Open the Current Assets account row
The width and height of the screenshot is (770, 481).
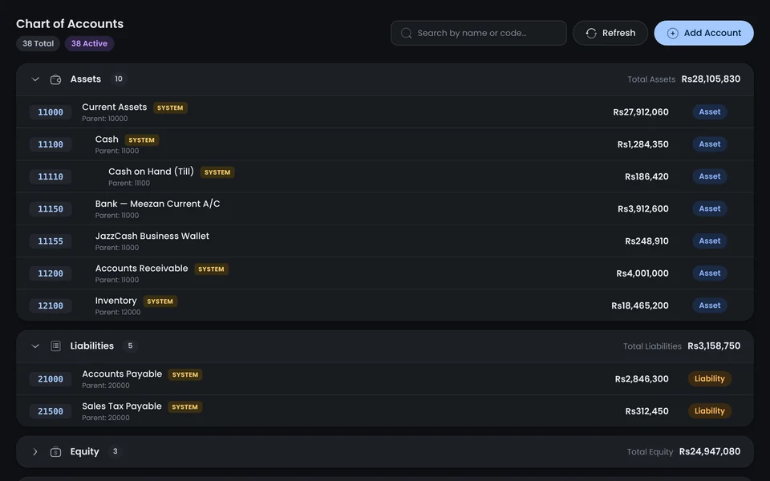385,112
